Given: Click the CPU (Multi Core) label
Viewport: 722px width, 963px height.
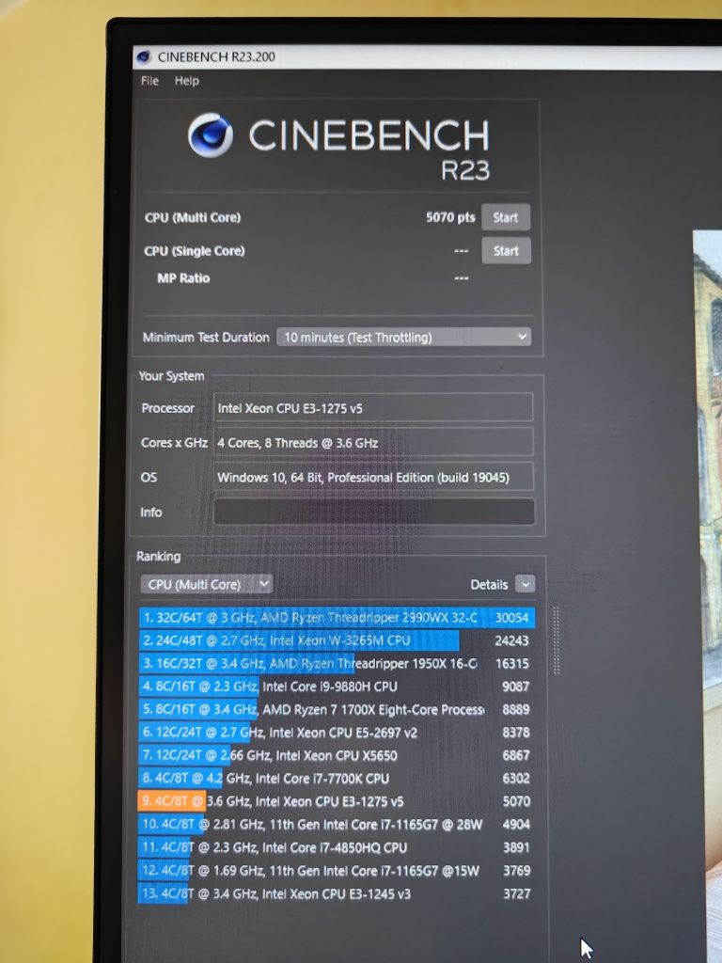Looking at the screenshot, I should click(x=193, y=217).
